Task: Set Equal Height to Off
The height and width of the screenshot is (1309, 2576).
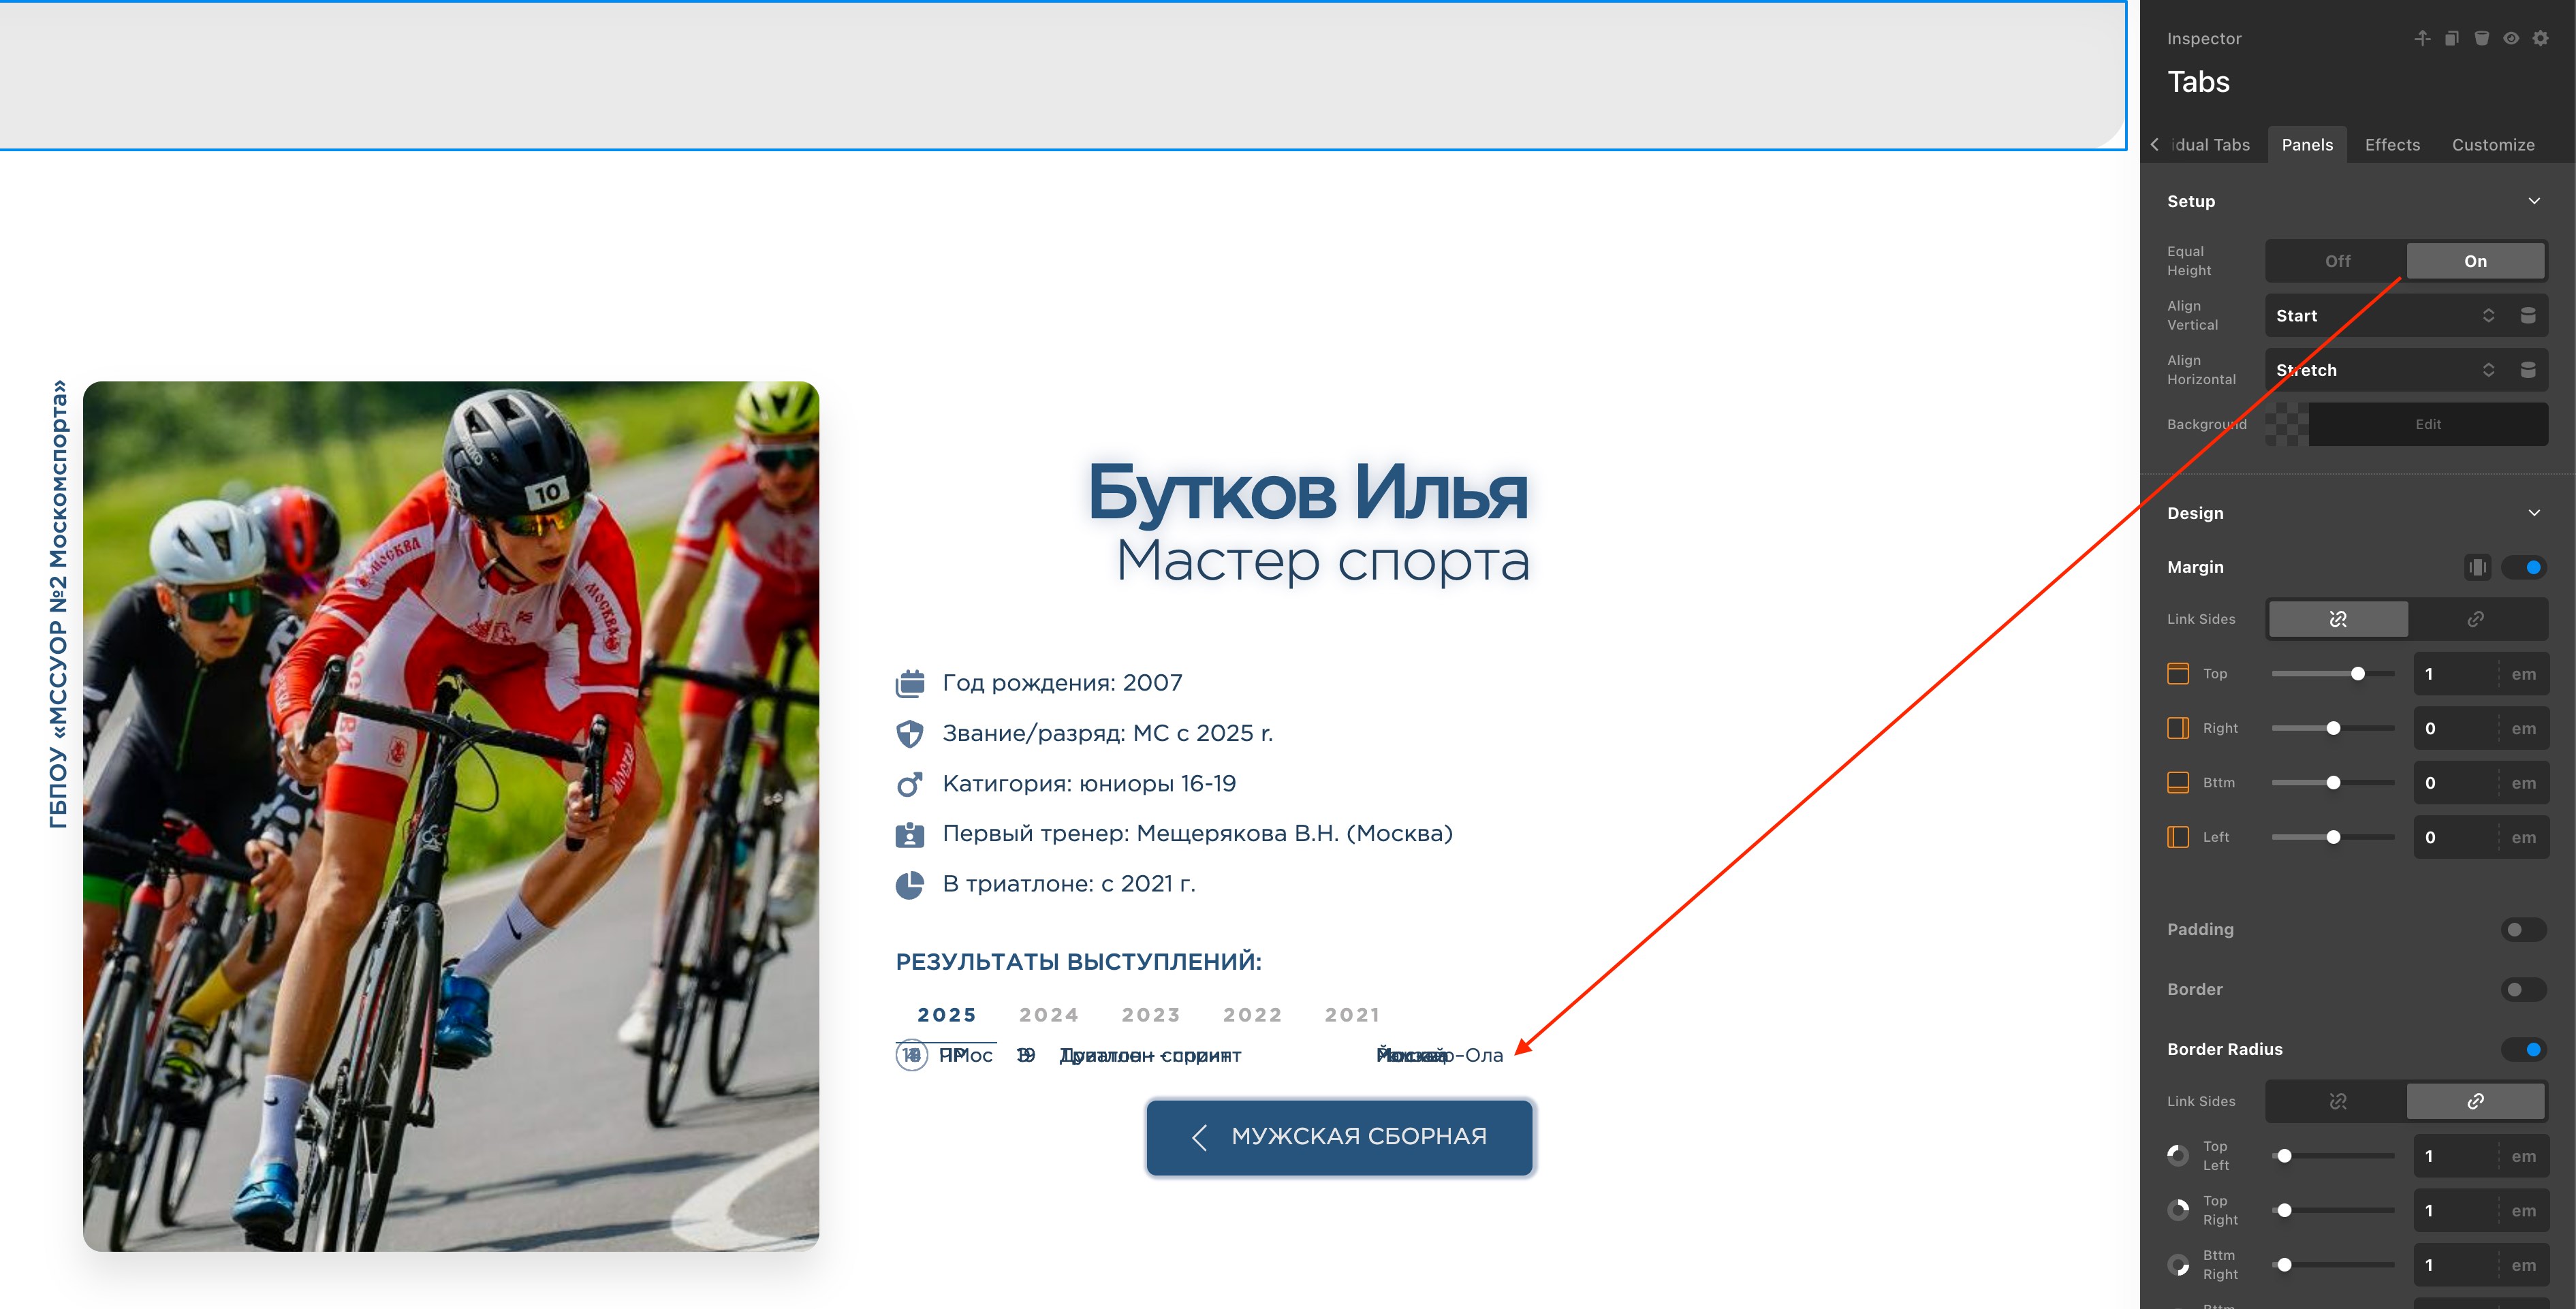Action: [2337, 261]
